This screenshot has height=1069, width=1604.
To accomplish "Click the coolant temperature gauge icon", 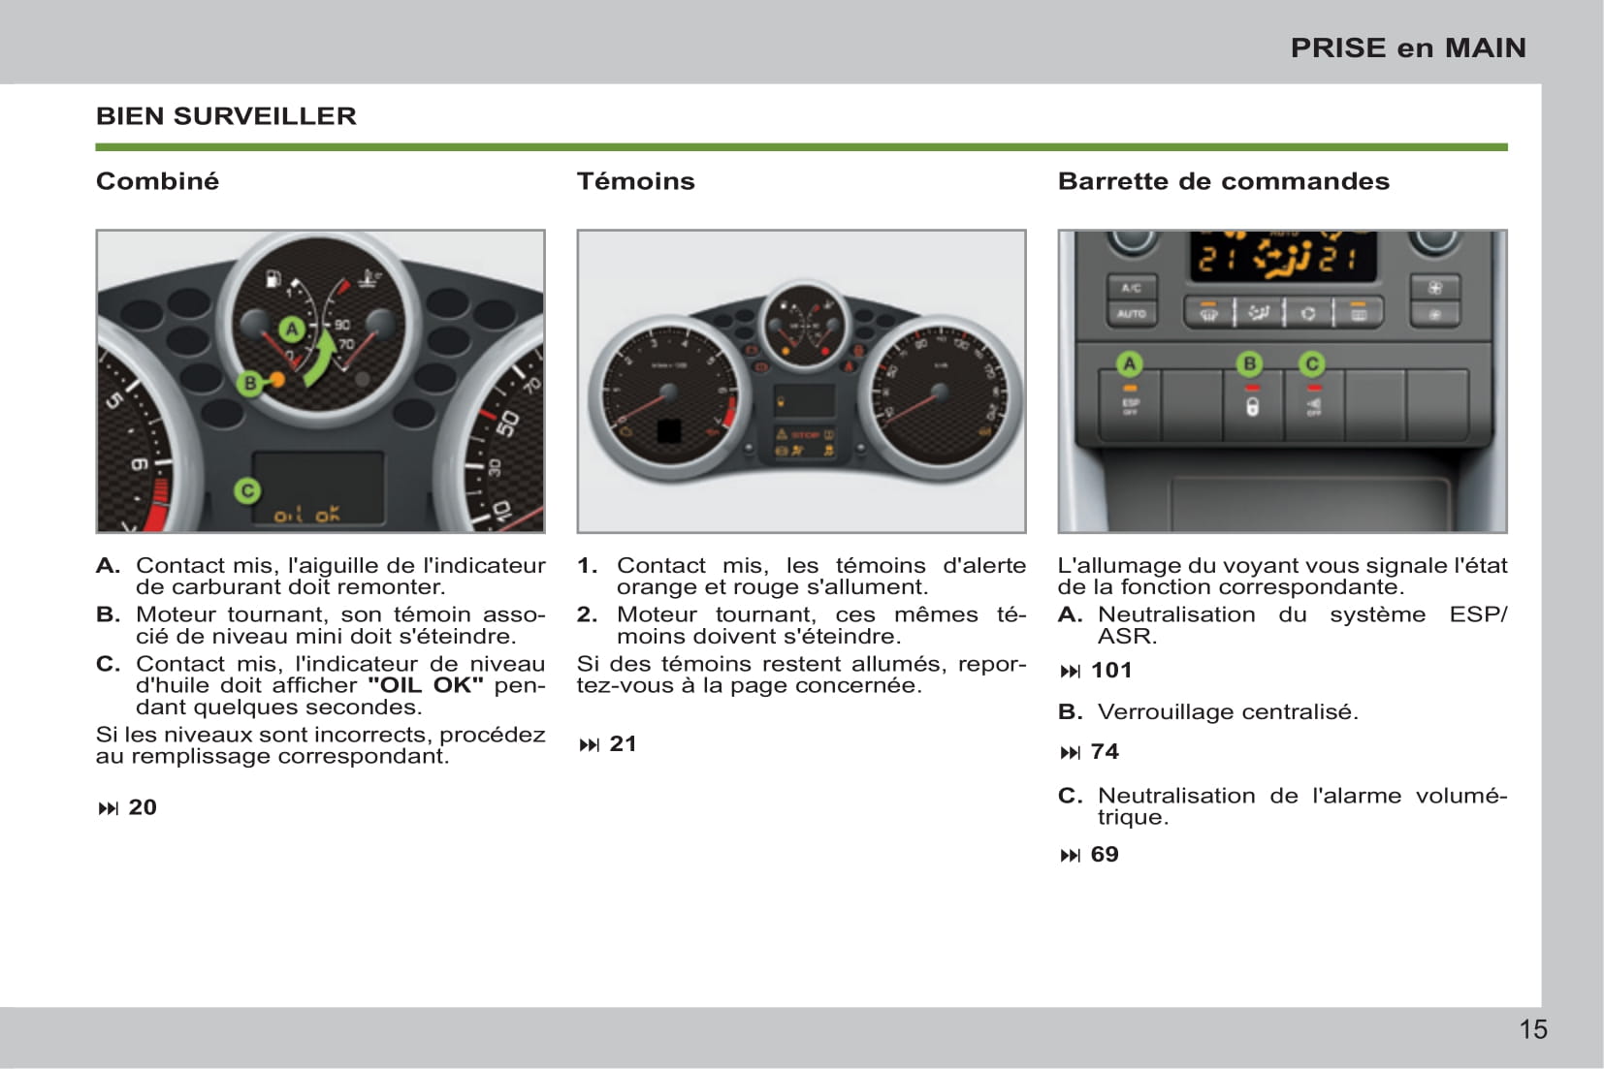I will (x=368, y=279).
